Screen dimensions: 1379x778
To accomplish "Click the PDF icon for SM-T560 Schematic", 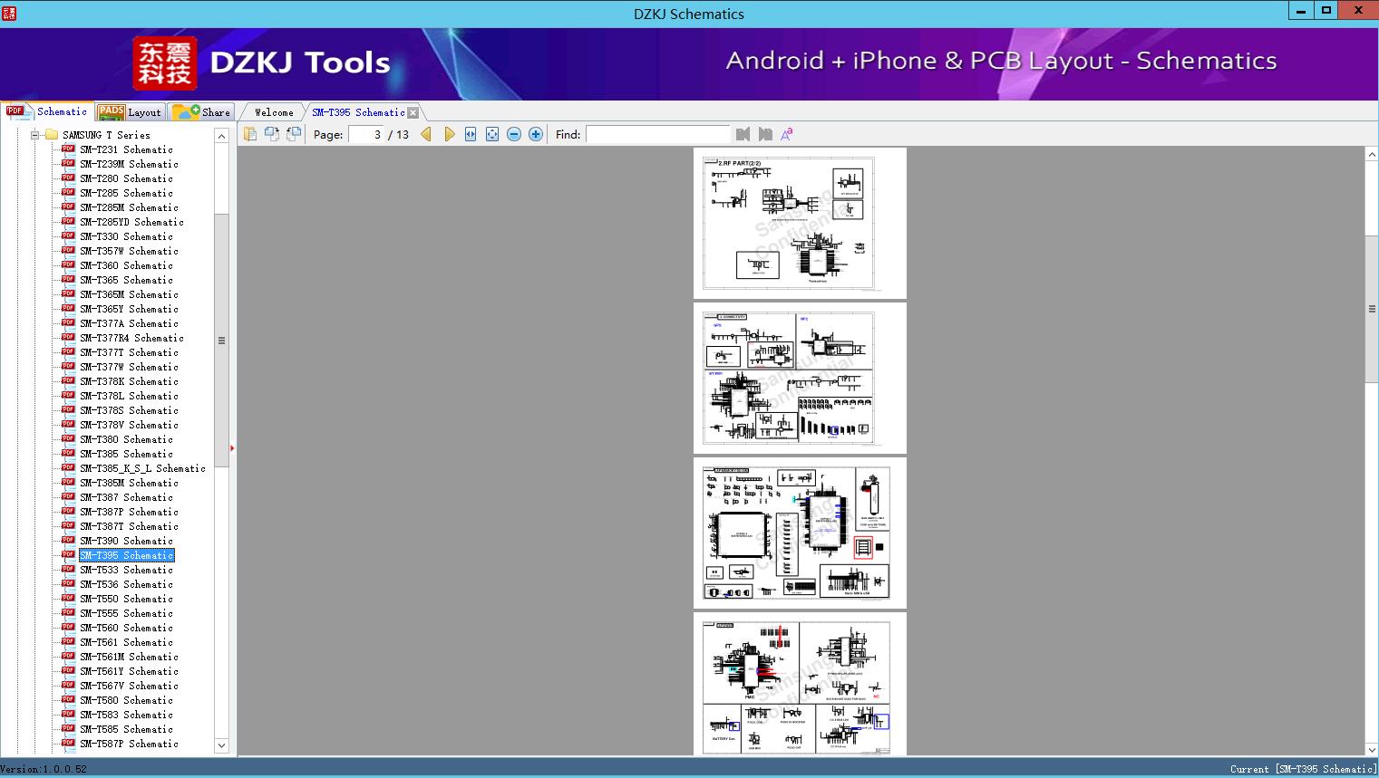I will coord(68,627).
